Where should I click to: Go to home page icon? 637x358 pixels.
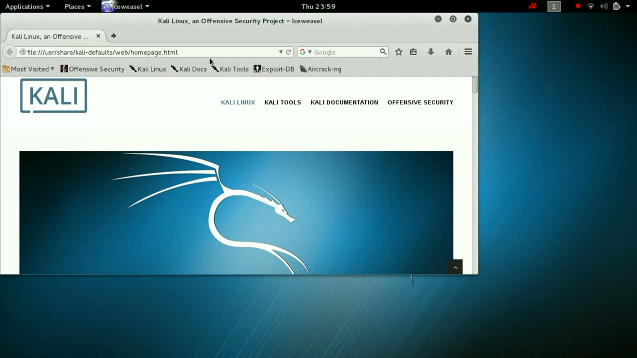pos(448,52)
